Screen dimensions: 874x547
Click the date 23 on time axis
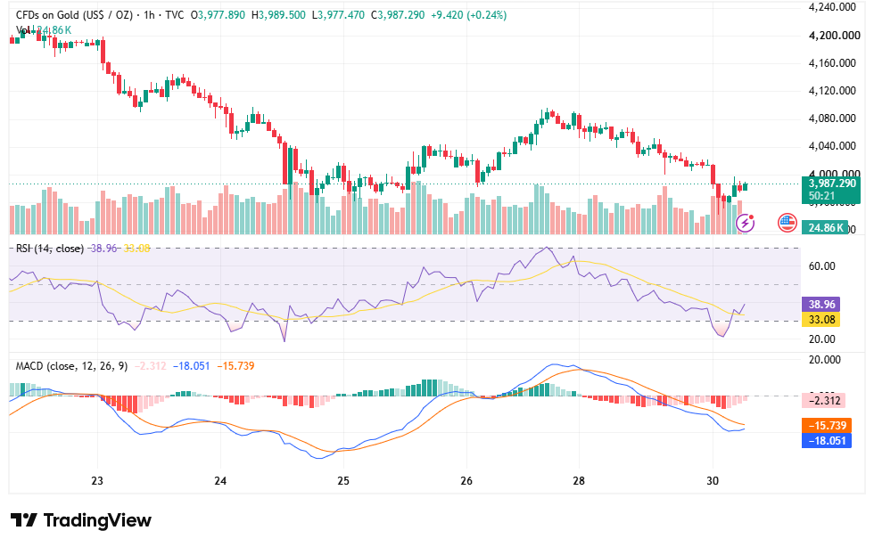point(97,480)
